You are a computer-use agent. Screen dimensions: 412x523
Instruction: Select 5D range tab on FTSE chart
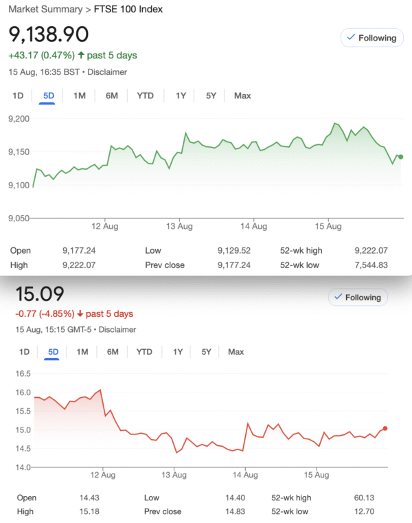pos(48,96)
